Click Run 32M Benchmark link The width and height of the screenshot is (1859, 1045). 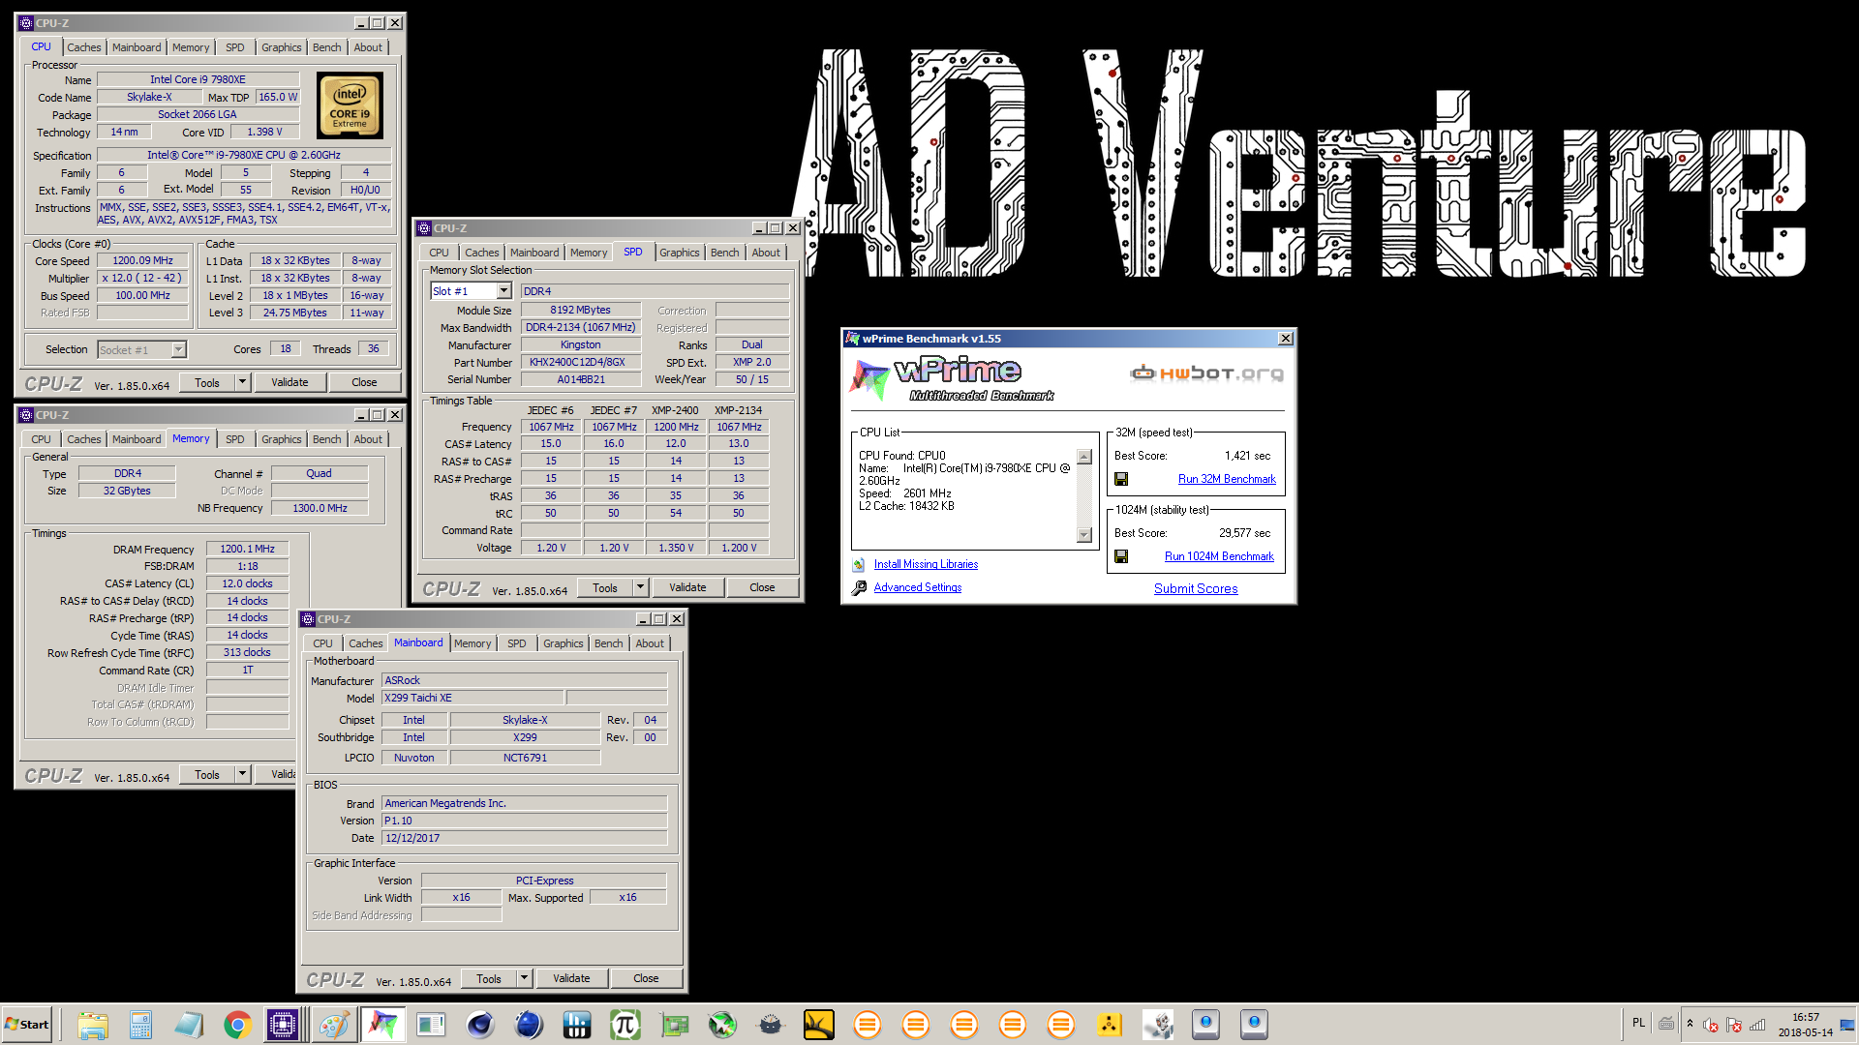tap(1227, 479)
